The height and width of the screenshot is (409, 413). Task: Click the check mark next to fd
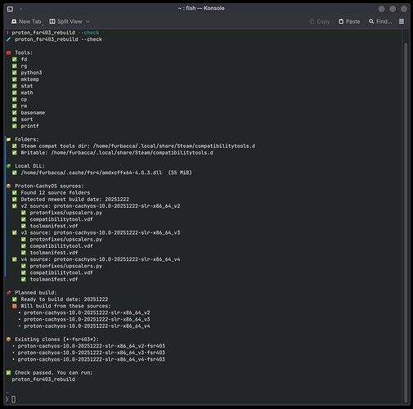(x=15, y=59)
